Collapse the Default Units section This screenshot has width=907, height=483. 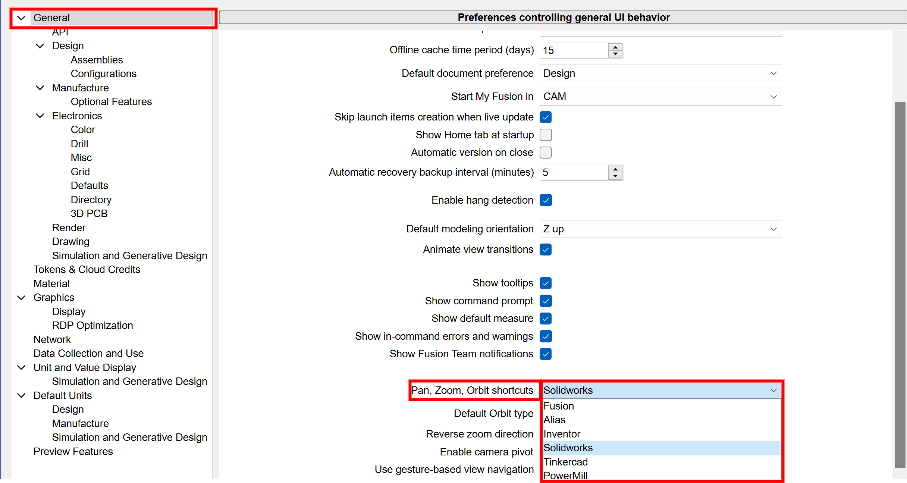coord(21,396)
